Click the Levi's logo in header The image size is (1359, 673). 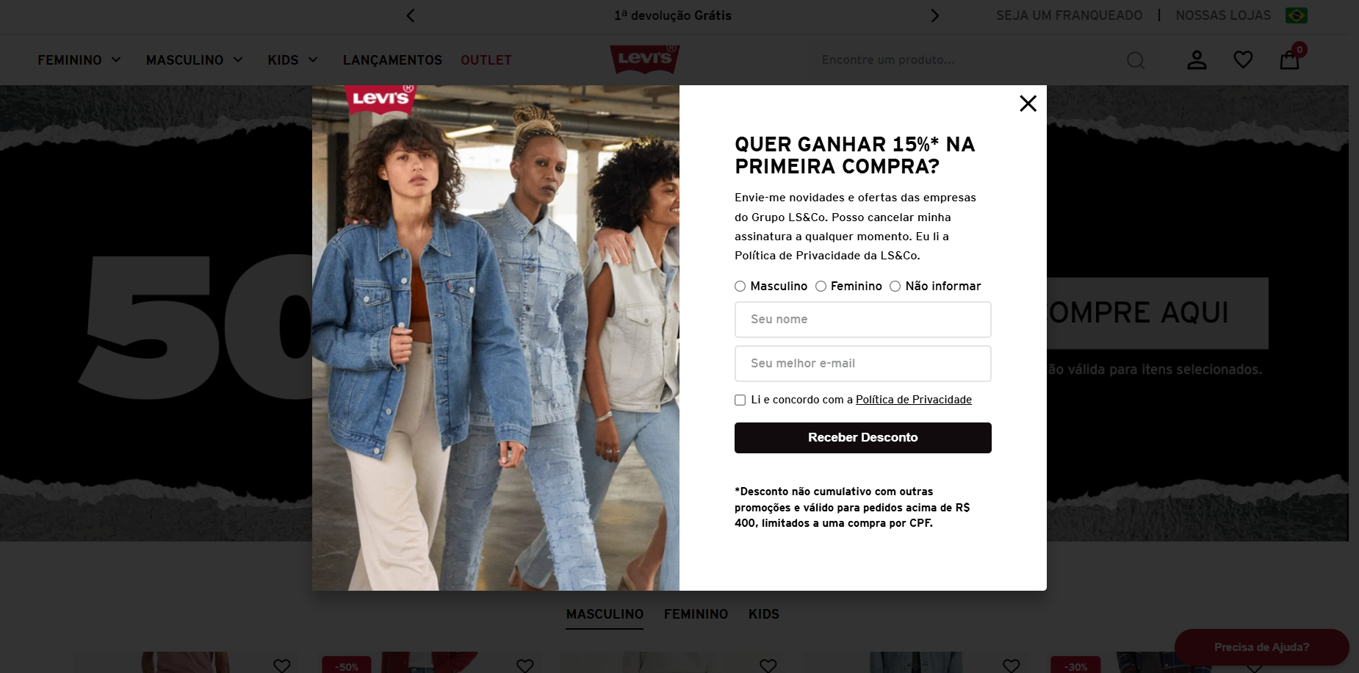(645, 59)
